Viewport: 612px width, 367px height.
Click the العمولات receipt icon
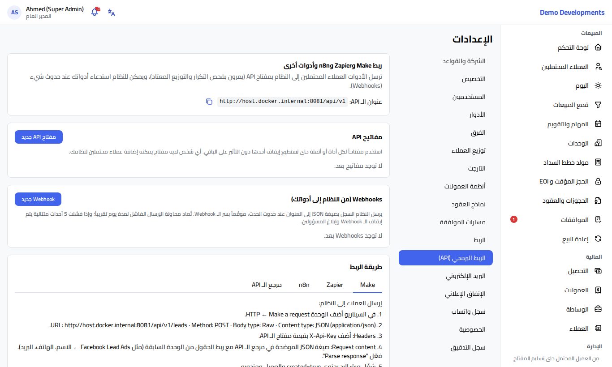point(598,290)
